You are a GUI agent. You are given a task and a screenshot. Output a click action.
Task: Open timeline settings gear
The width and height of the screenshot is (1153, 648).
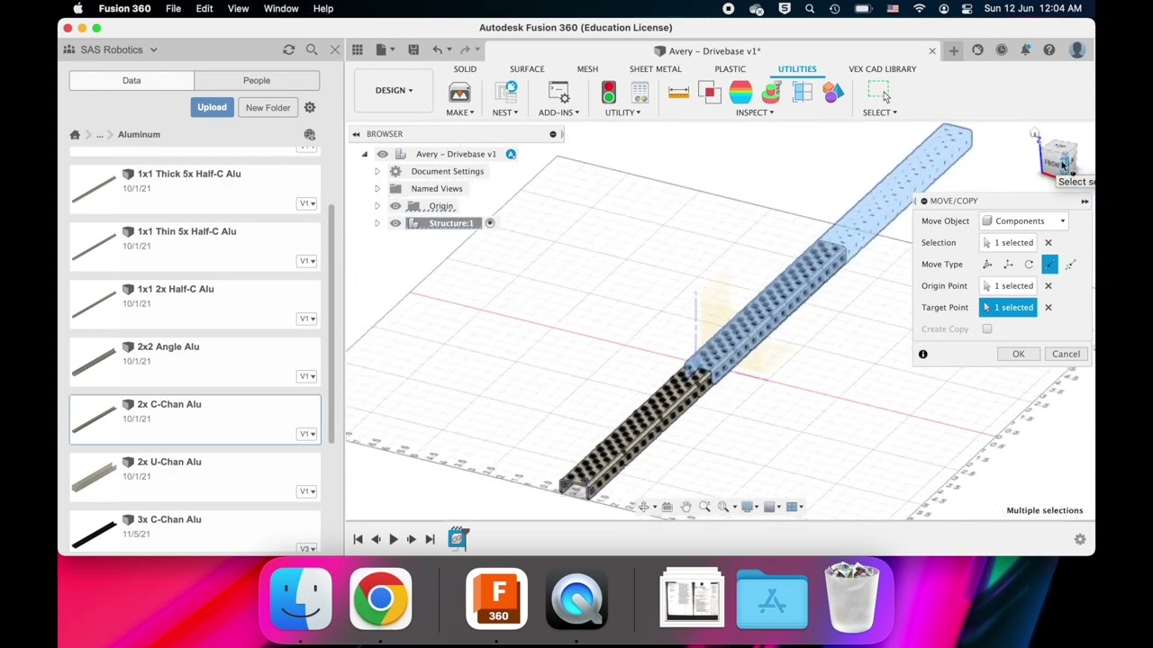click(x=1080, y=540)
